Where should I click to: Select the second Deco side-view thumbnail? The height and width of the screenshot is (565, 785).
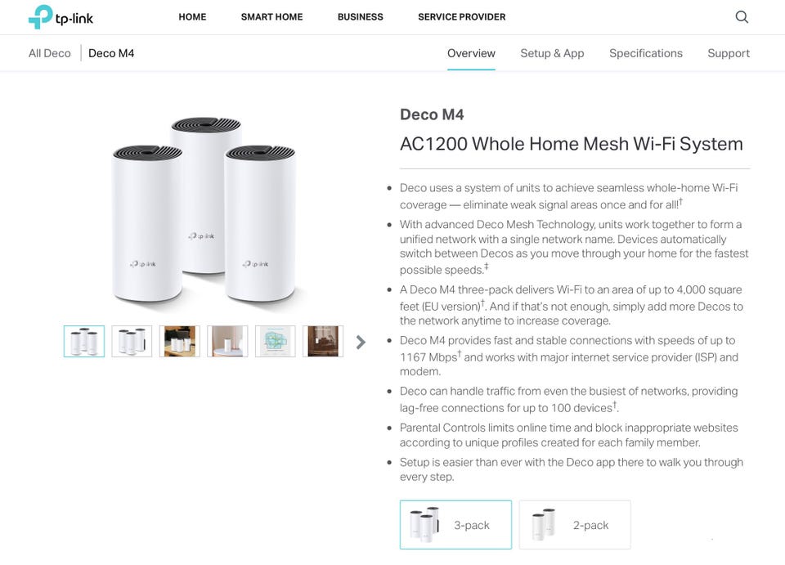click(132, 341)
